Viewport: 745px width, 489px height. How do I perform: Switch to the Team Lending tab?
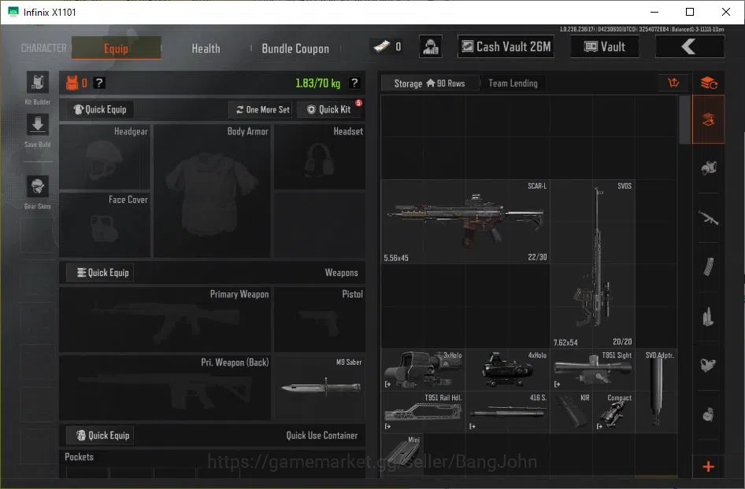point(513,83)
